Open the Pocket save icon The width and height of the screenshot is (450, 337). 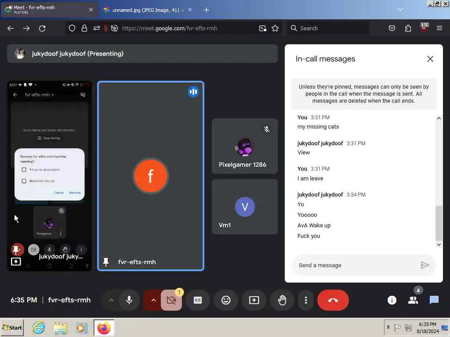click(392, 28)
